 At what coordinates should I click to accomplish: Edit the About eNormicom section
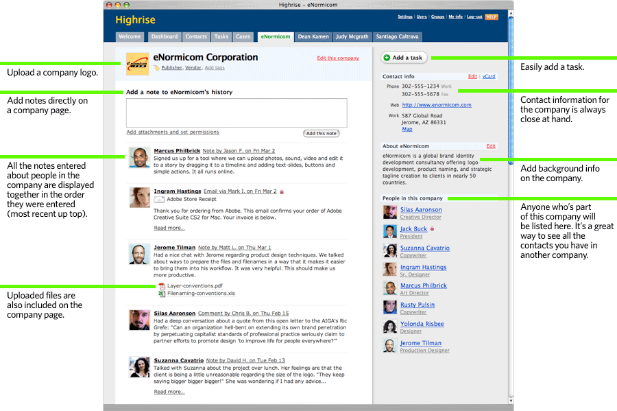point(491,146)
